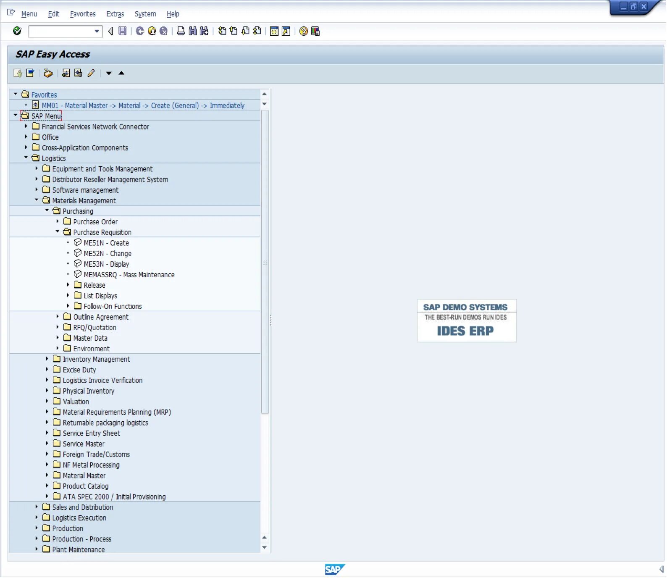Collapse the Purchase Requisition node
This screenshot has height=578, width=667.
(x=58, y=231)
